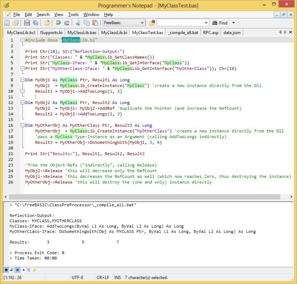Collapse the fold marker on line 1
The height and width of the screenshot is (284, 297).
pyautogui.click(x=22, y=40)
